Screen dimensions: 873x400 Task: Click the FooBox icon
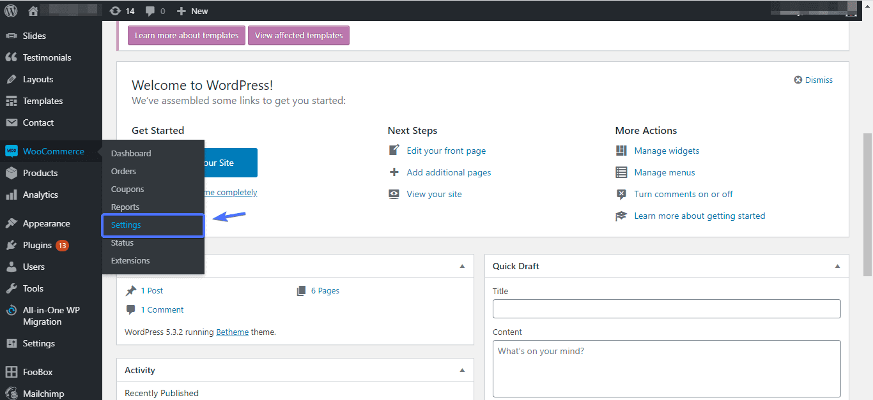pyautogui.click(x=11, y=372)
